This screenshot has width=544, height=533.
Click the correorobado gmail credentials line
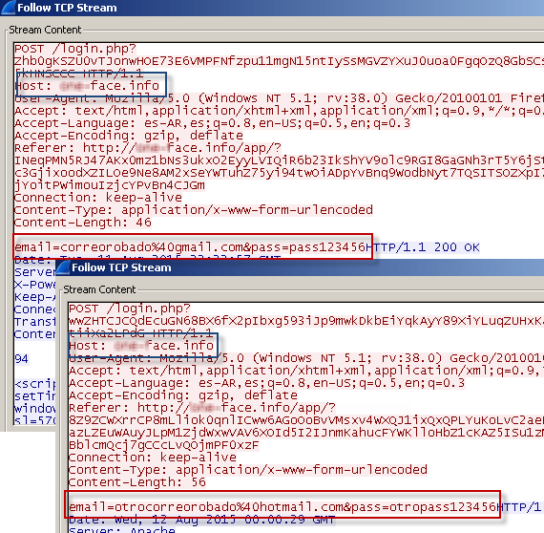point(190,247)
